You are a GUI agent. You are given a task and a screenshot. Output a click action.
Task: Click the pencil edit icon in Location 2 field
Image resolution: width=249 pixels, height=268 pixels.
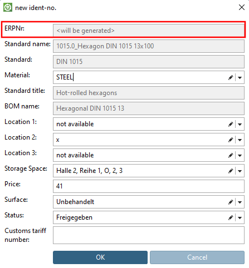point(231,140)
